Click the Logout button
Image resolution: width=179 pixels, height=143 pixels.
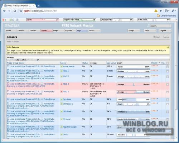click(x=165, y=31)
